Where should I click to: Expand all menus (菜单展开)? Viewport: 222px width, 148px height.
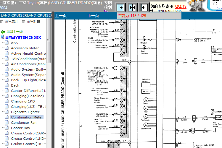(x=12, y=21)
